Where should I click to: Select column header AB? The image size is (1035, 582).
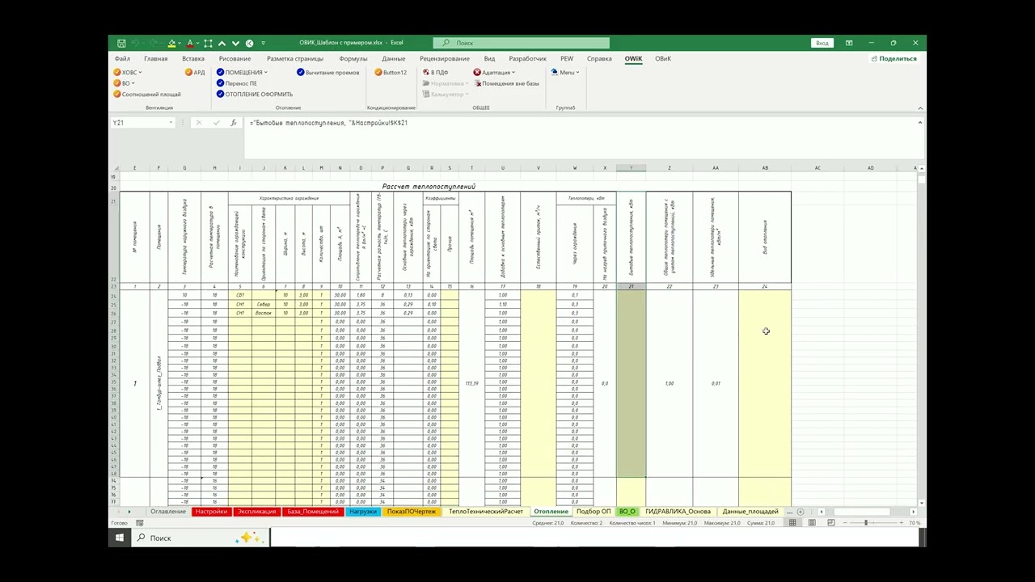pyautogui.click(x=765, y=168)
